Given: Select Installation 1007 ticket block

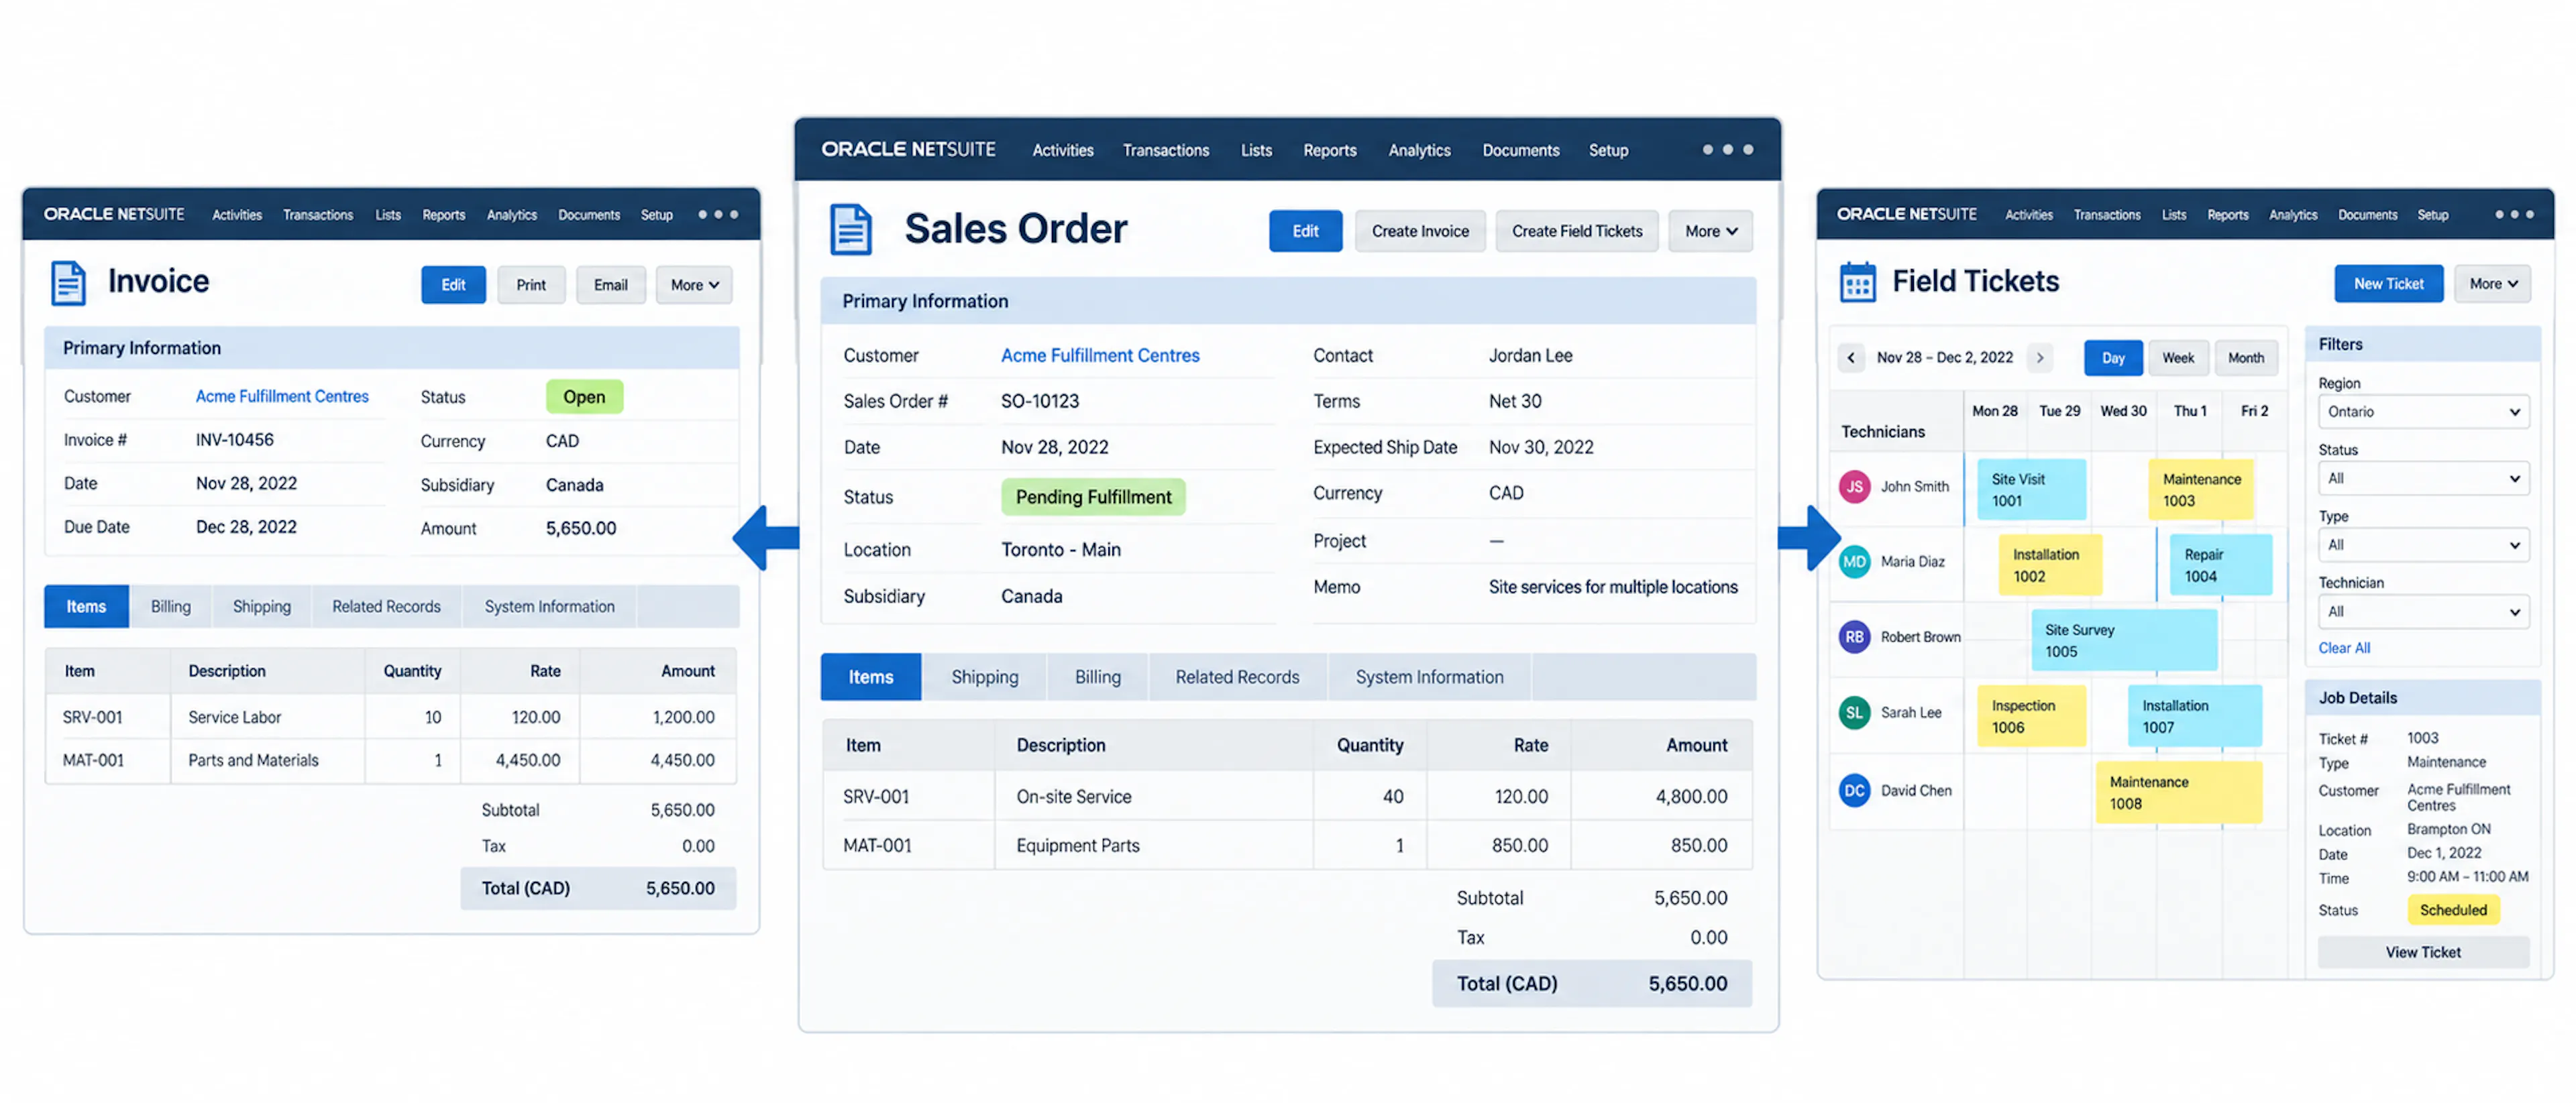Looking at the screenshot, I should (2194, 715).
